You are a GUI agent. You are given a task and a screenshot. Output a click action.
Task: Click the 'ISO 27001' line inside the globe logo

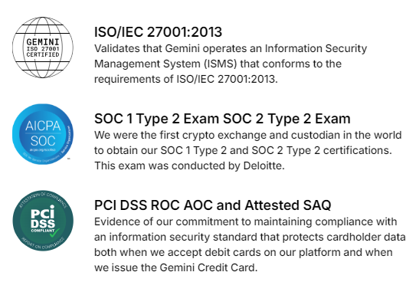click(43, 49)
